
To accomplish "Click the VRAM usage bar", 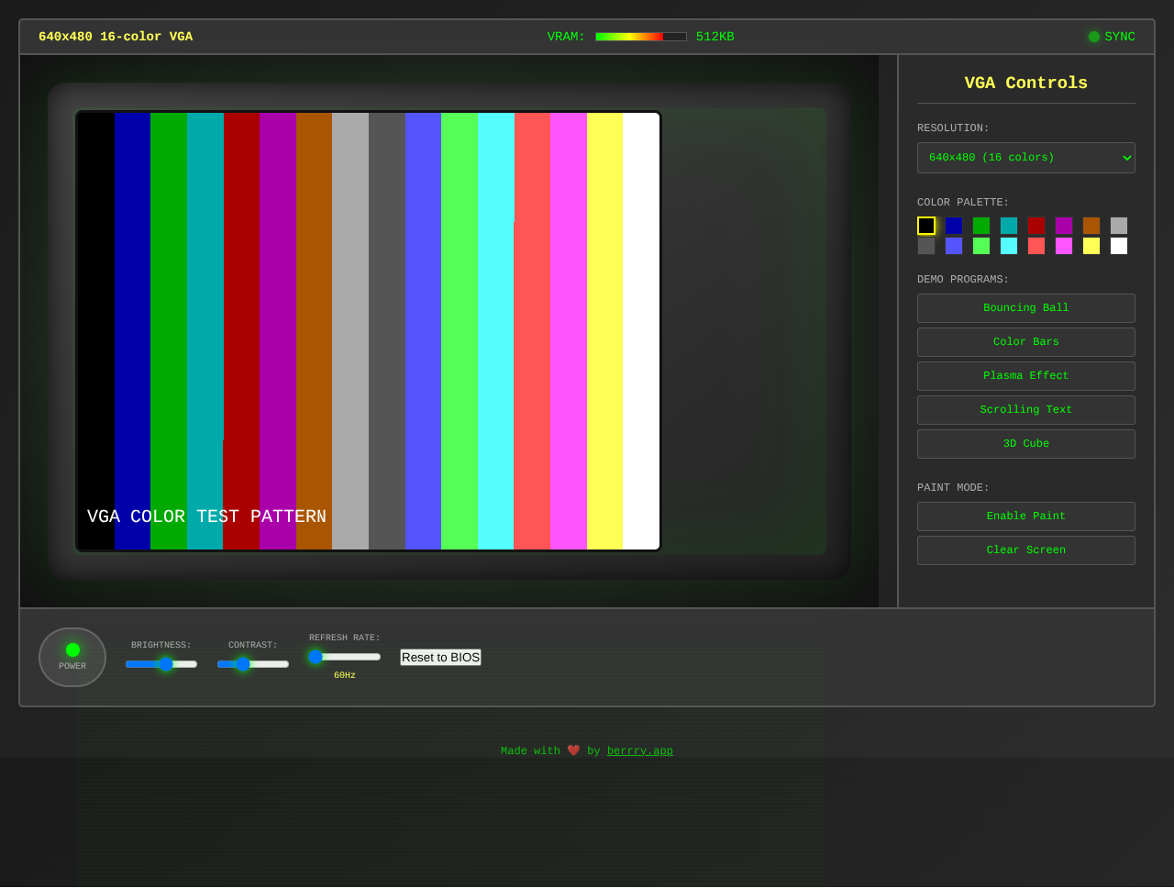I will point(640,36).
